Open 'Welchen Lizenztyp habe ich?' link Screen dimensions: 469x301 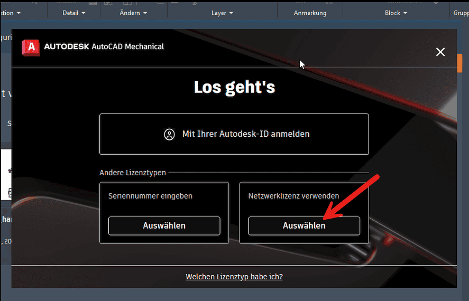click(x=234, y=277)
